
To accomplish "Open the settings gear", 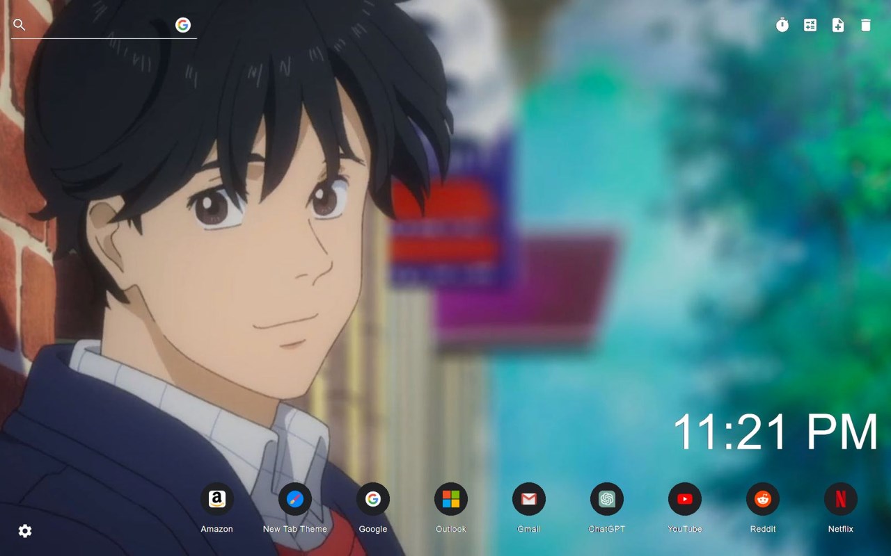I will pos(25,531).
